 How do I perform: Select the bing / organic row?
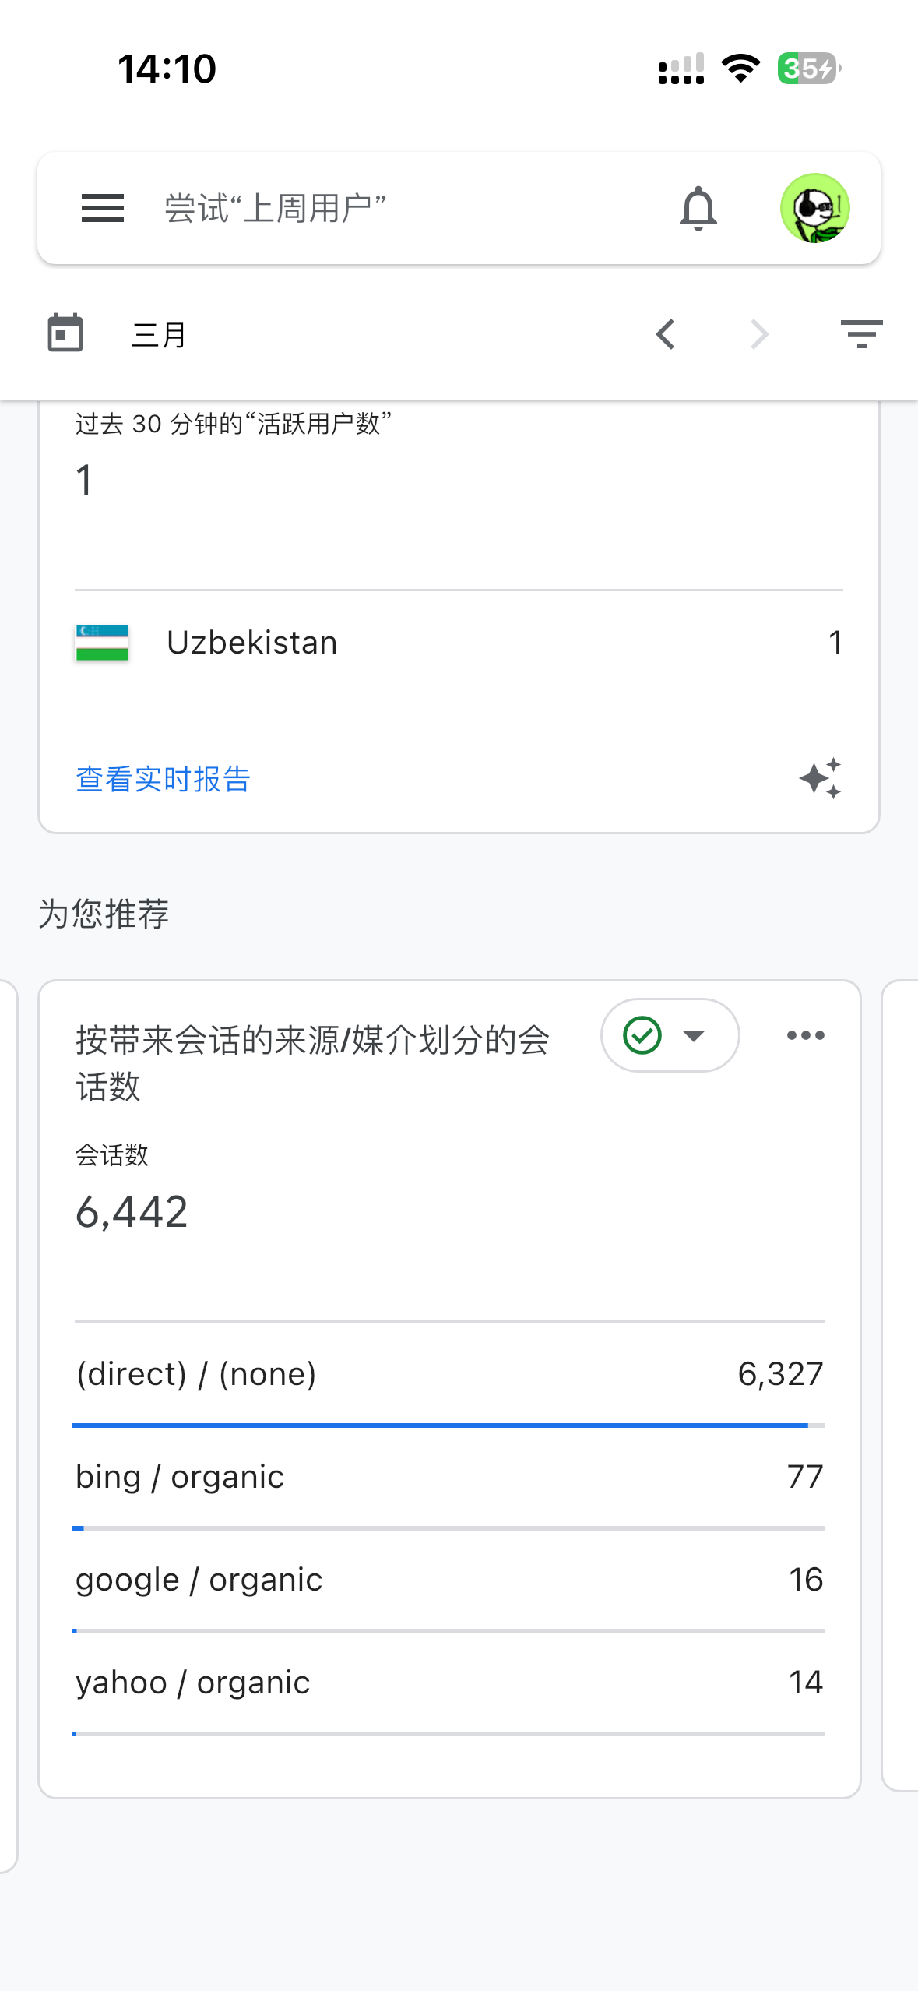click(449, 1477)
